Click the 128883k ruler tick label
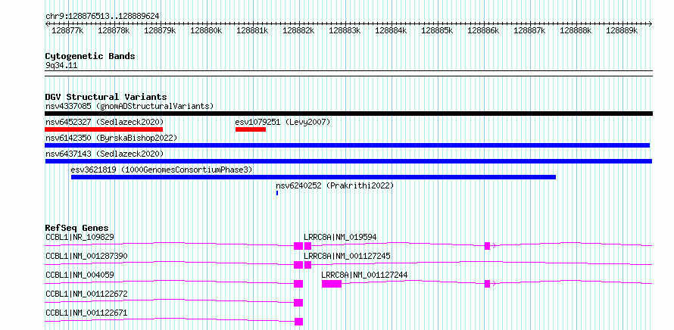Screen dimensions: 674x330 345,31
